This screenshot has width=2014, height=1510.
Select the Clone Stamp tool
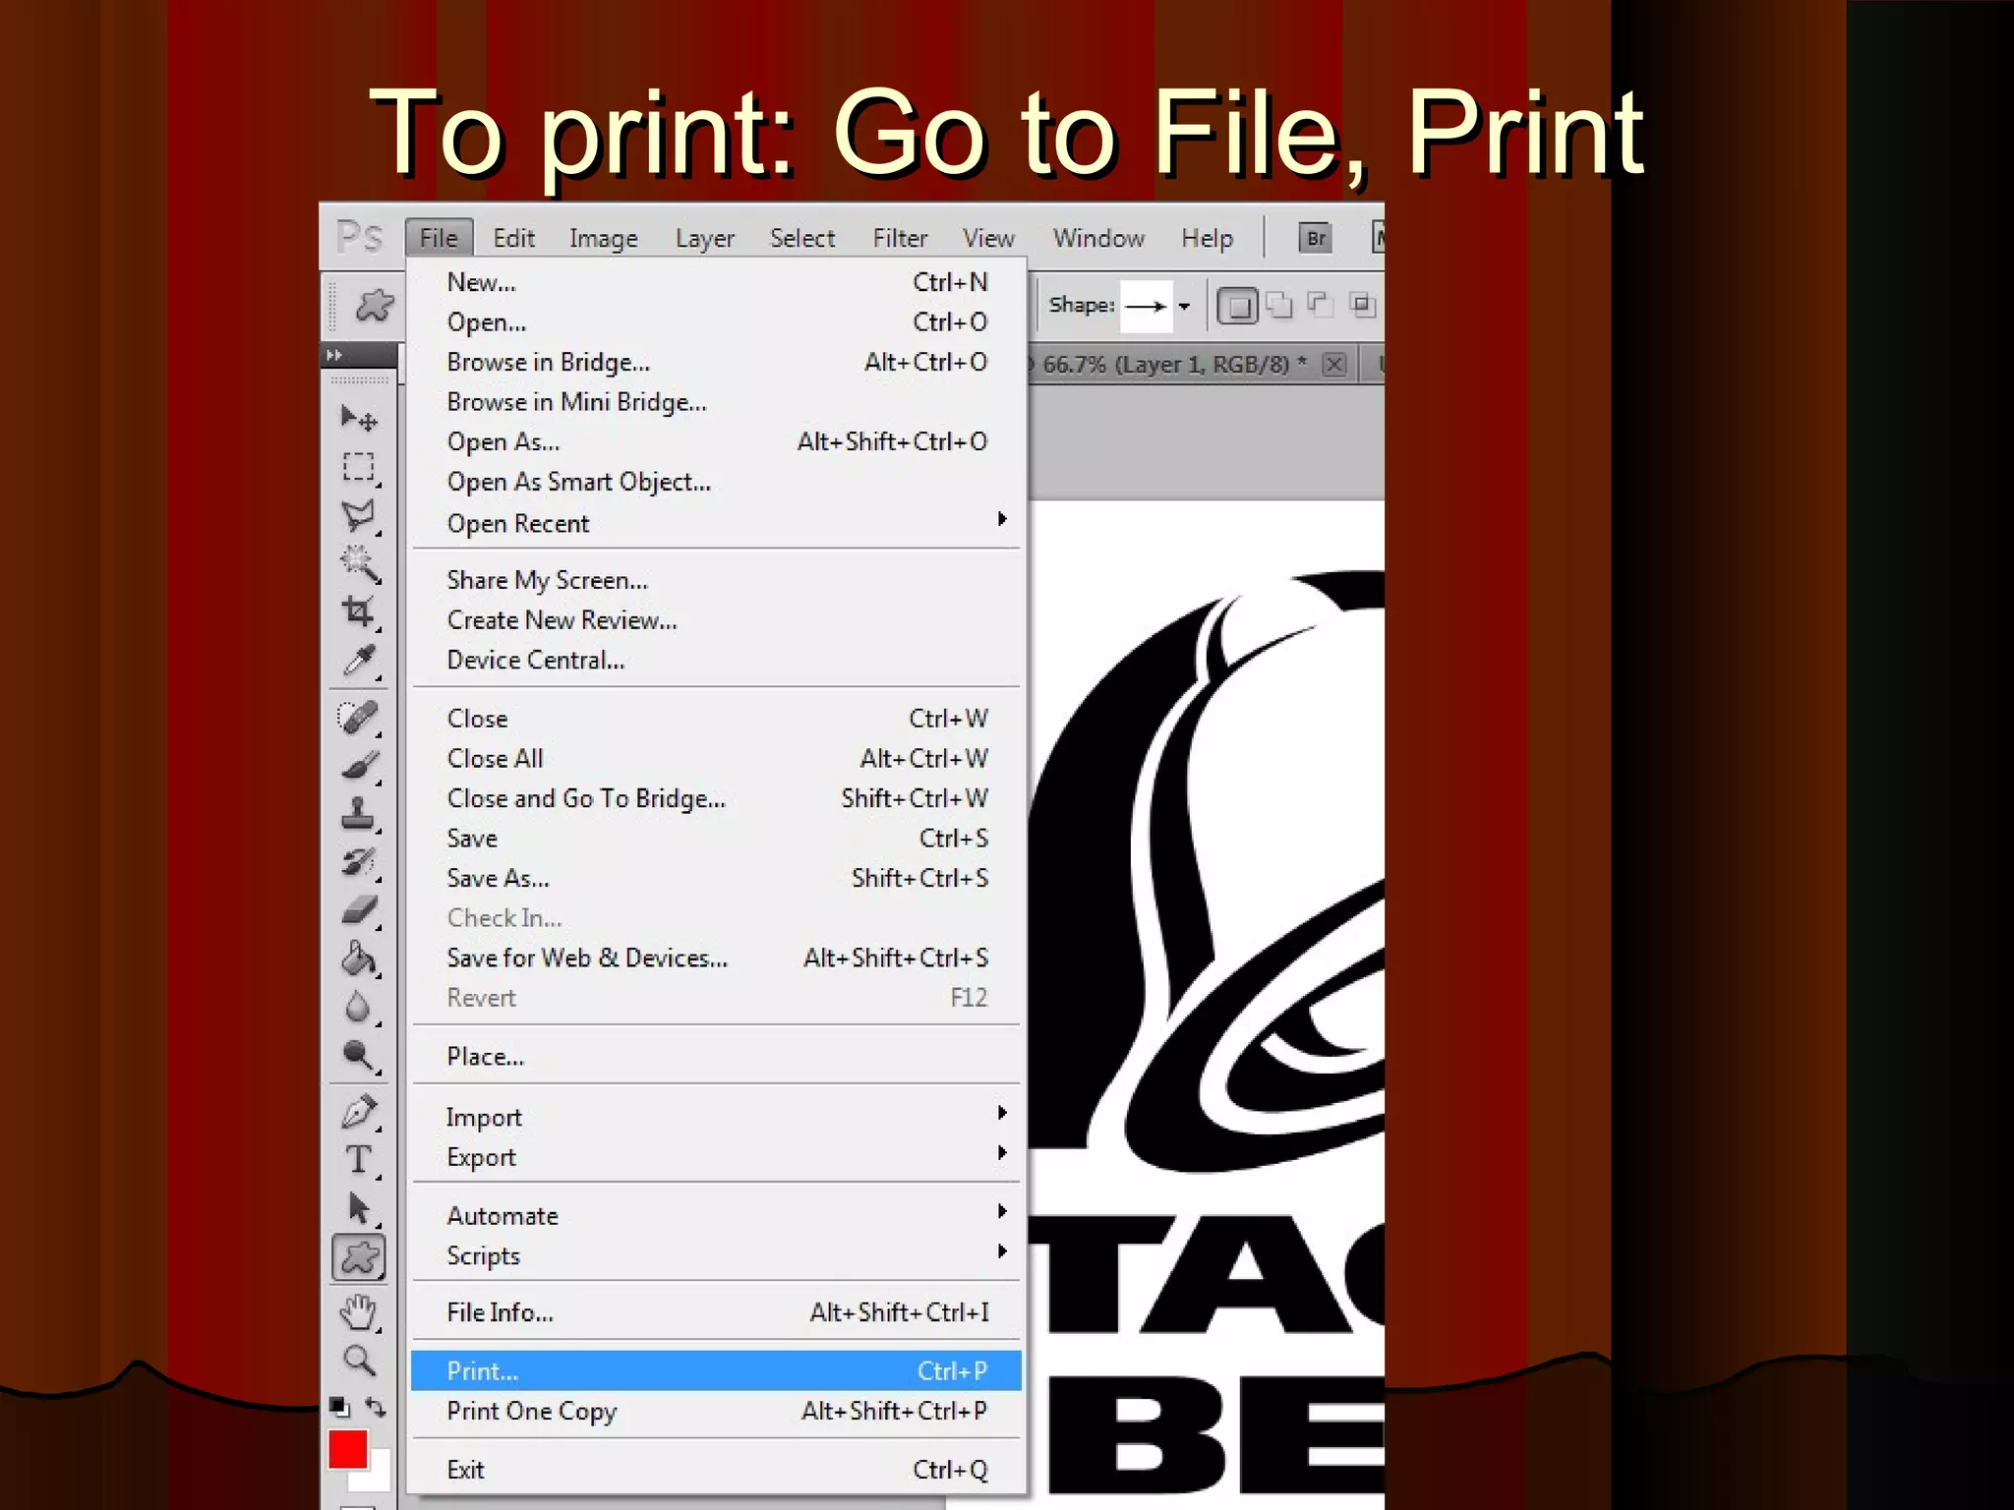point(359,813)
